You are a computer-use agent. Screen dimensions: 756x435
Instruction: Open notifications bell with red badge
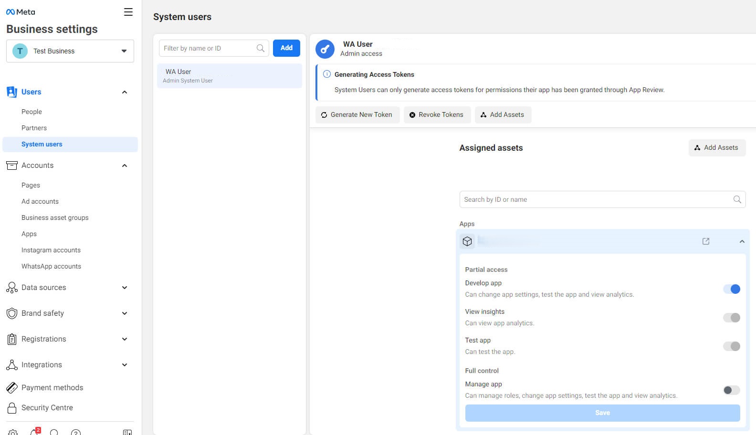(34, 432)
